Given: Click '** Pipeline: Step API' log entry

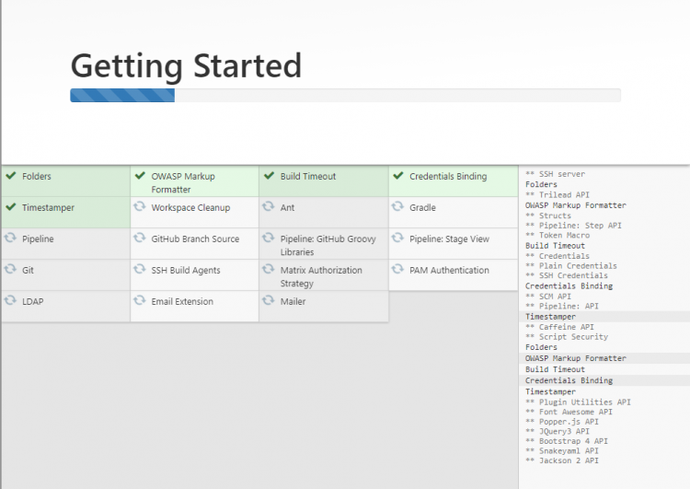Looking at the screenshot, I should 573,225.
